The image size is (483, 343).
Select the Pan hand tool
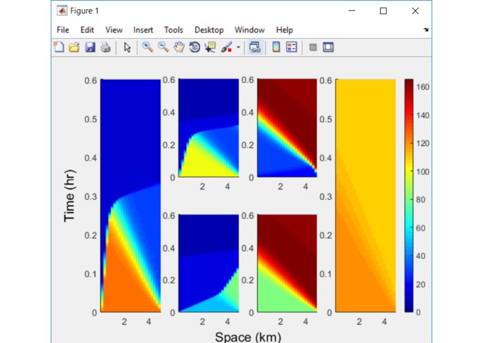(x=179, y=47)
